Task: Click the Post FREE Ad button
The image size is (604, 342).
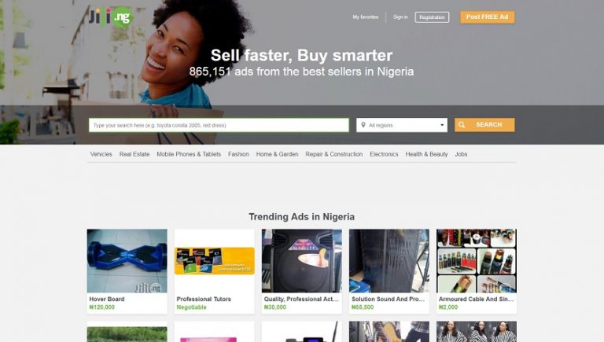Action: [488, 17]
